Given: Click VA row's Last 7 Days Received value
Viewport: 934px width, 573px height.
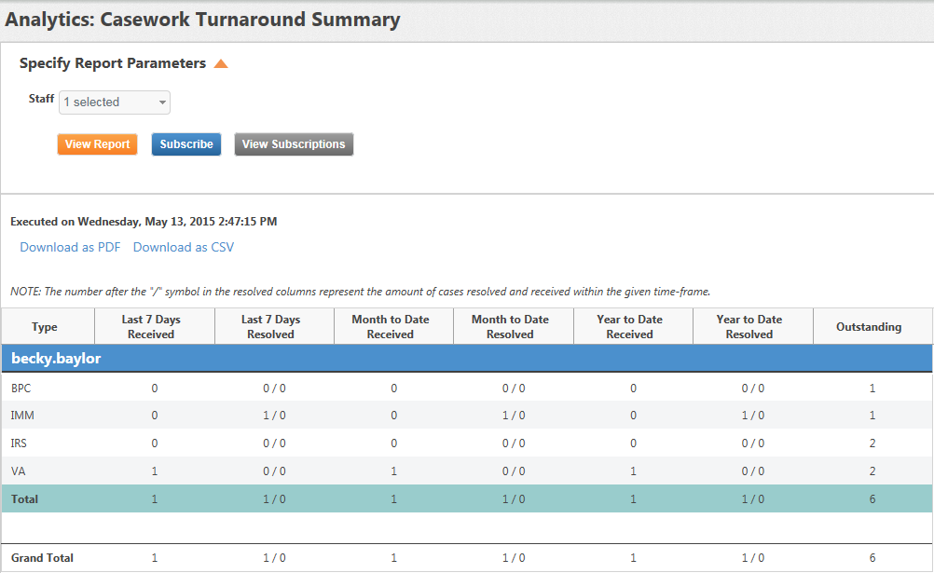Looking at the screenshot, I should click(155, 471).
